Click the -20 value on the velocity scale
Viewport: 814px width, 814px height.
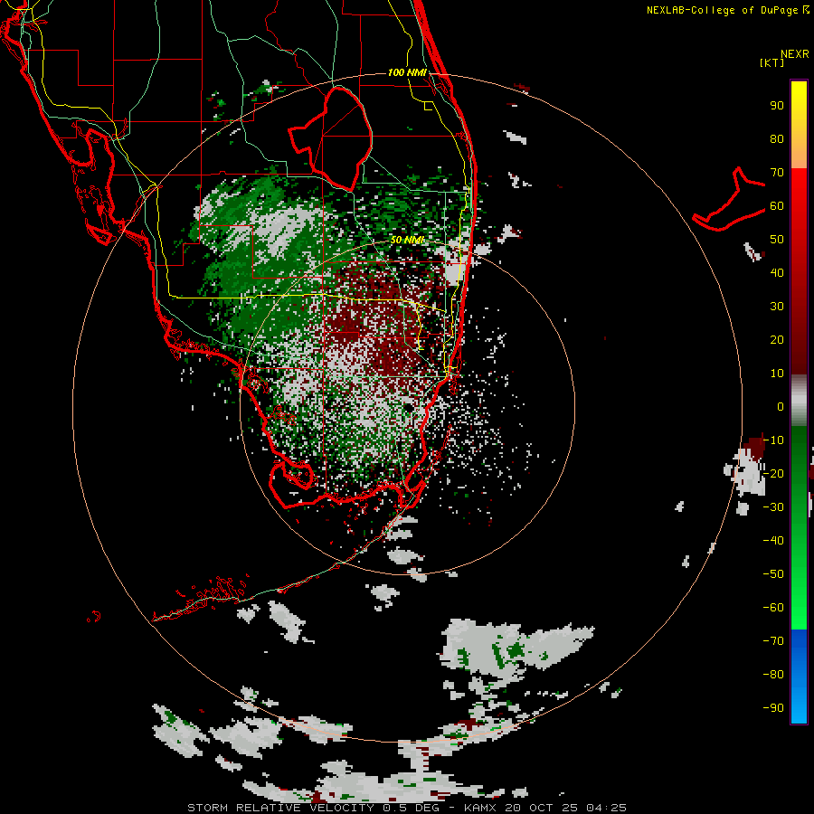click(x=773, y=473)
